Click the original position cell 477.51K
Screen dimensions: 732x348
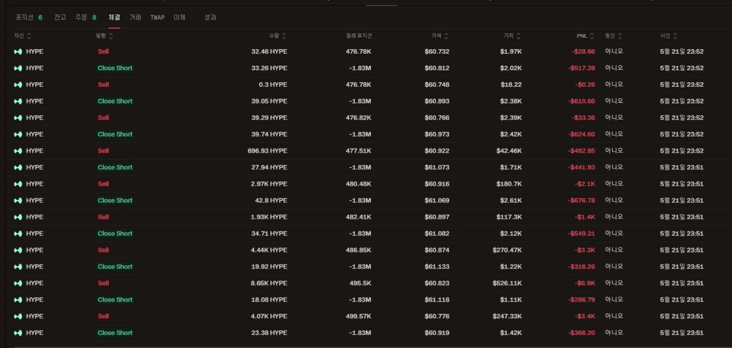point(359,151)
